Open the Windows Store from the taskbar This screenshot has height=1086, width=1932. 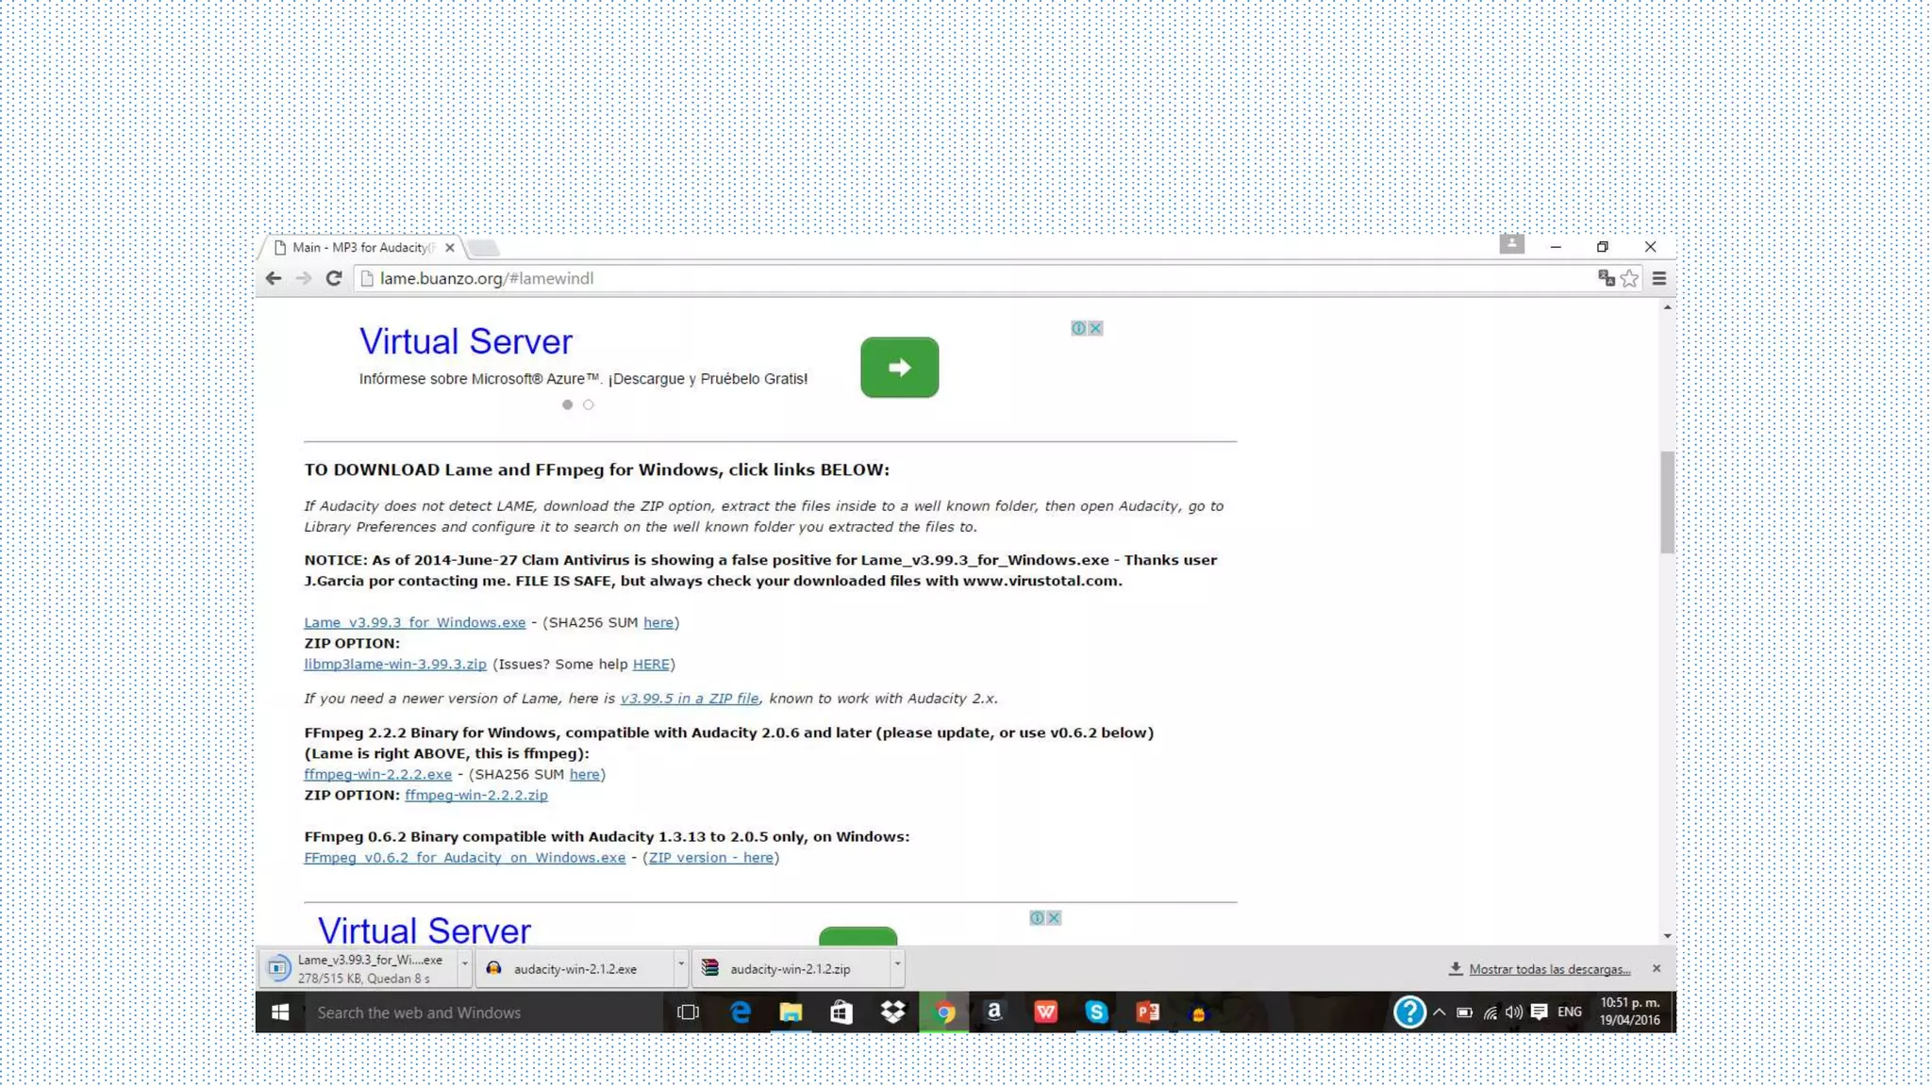pos(841,1012)
